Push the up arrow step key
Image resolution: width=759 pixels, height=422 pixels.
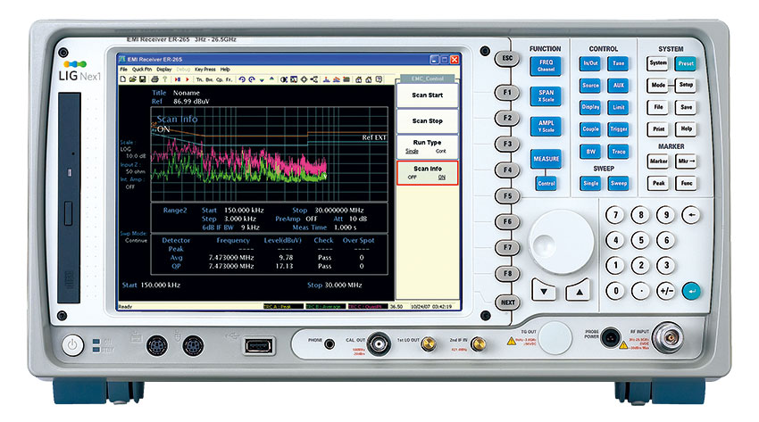[579, 291]
